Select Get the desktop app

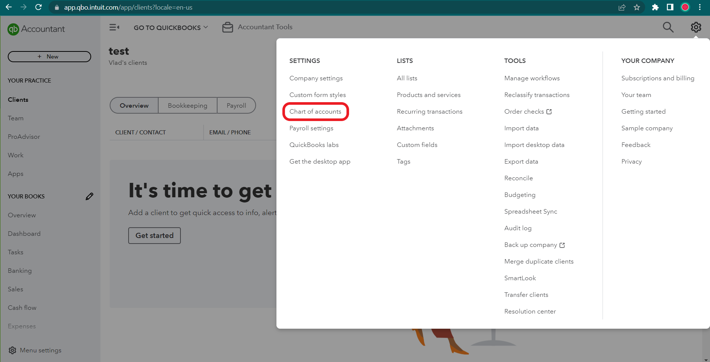coord(320,161)
